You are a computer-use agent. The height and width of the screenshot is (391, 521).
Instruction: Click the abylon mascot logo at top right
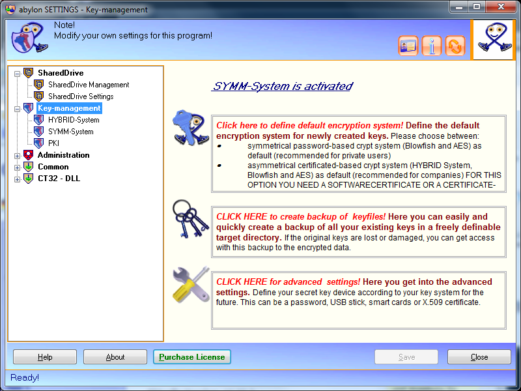click(x=493, y=40)
